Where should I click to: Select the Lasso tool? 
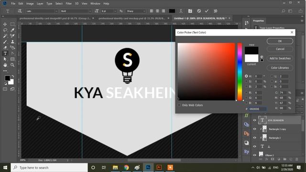click(5, 30)
